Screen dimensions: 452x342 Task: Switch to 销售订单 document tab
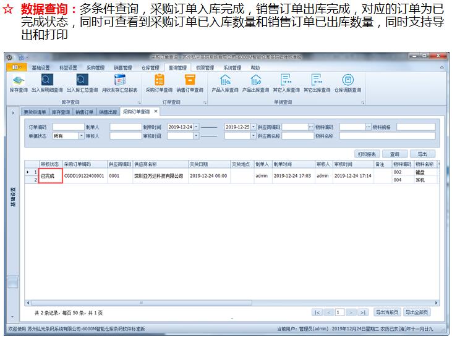coord(85,112)
